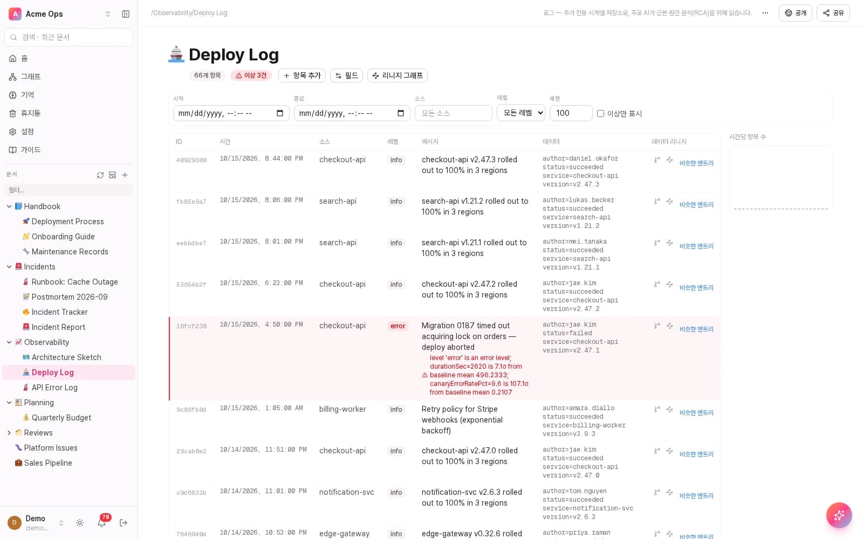This screenshot has width=863, height=539.
Task: Expand the Reviews folder
Action: tap(9, 433)
